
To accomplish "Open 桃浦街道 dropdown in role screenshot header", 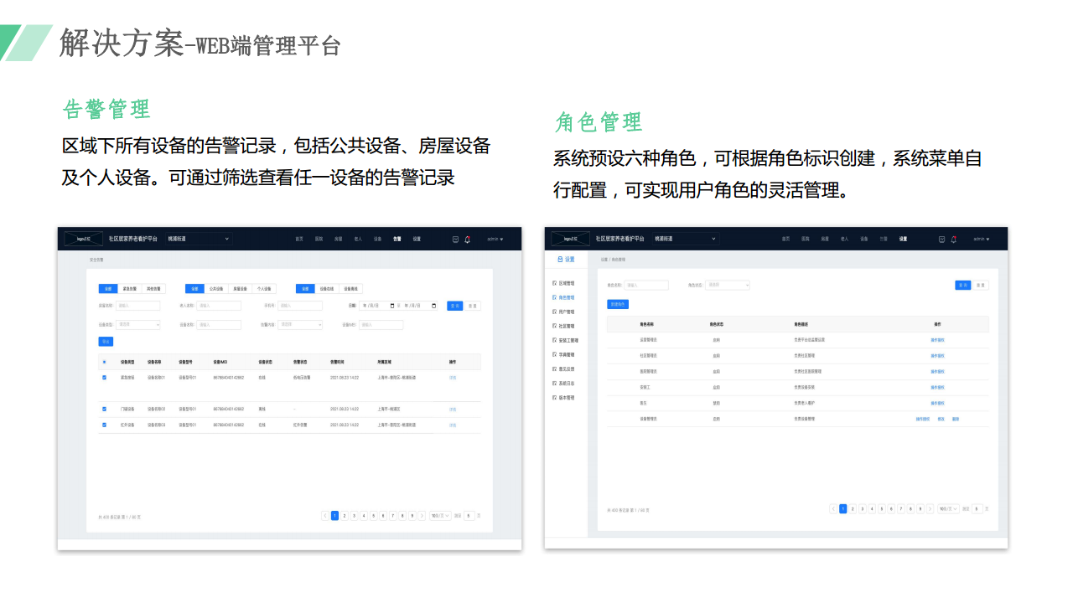I will point(686,239).
